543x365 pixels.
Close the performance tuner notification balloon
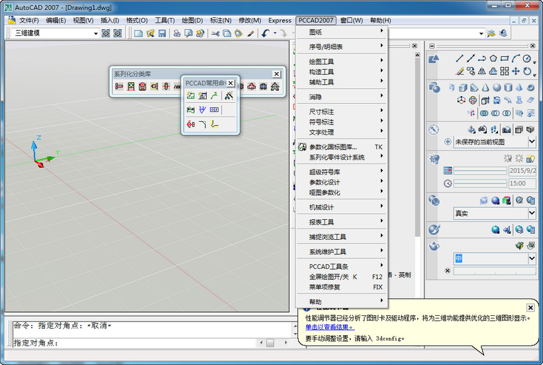(530, 307)
